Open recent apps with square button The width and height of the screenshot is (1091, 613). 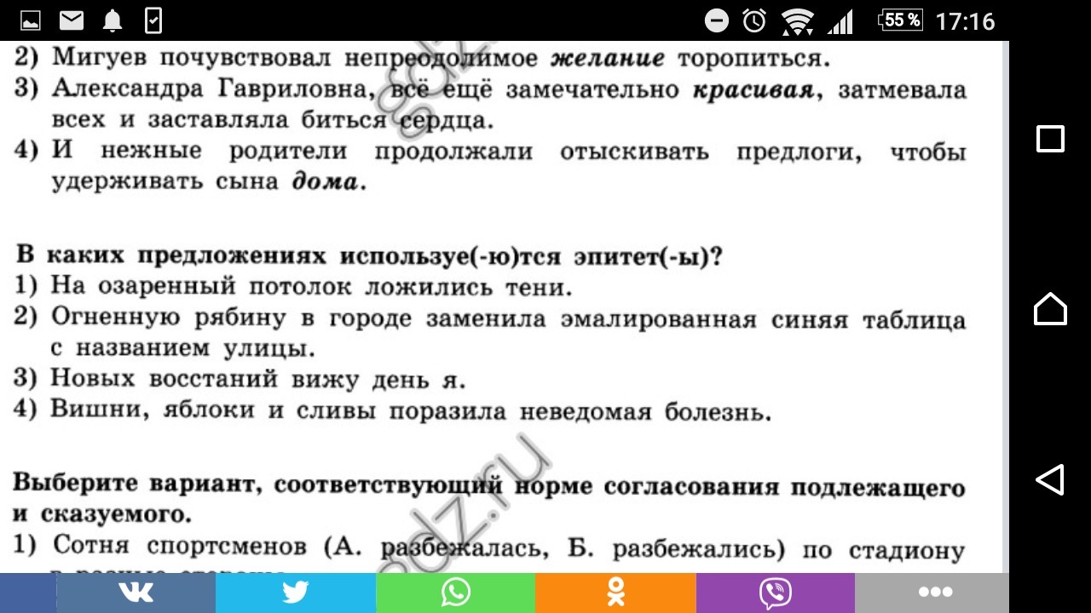(x=1050, y=139)
